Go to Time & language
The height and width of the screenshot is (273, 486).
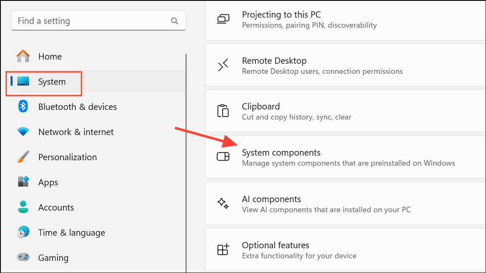click(98, 232)
